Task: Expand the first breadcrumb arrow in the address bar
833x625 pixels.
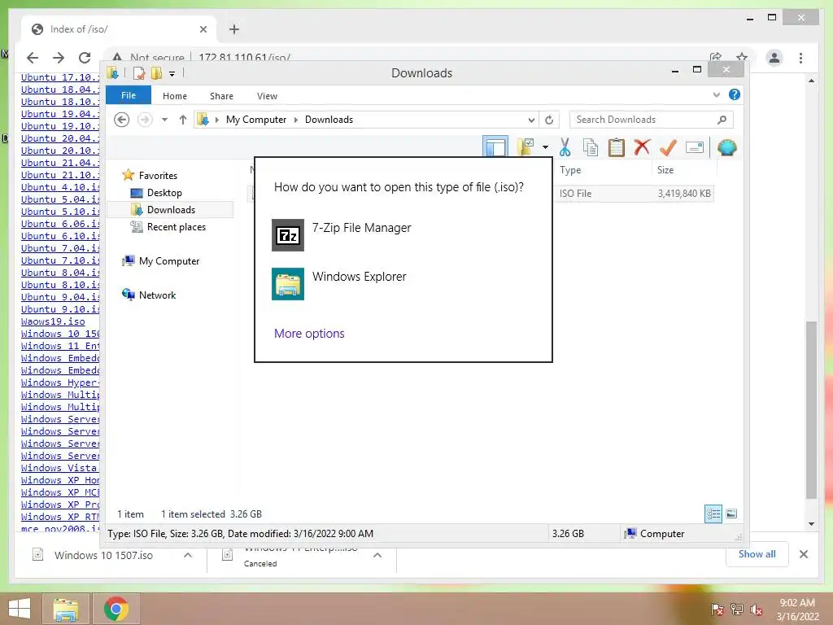Action: coord(216,120)
